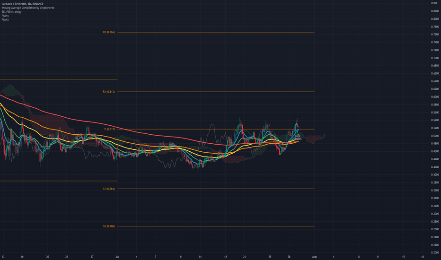Click the 0.3000 price axis value
Image resolution: width=441 pixels, height=260 pixels.
[x=435, y=214]
